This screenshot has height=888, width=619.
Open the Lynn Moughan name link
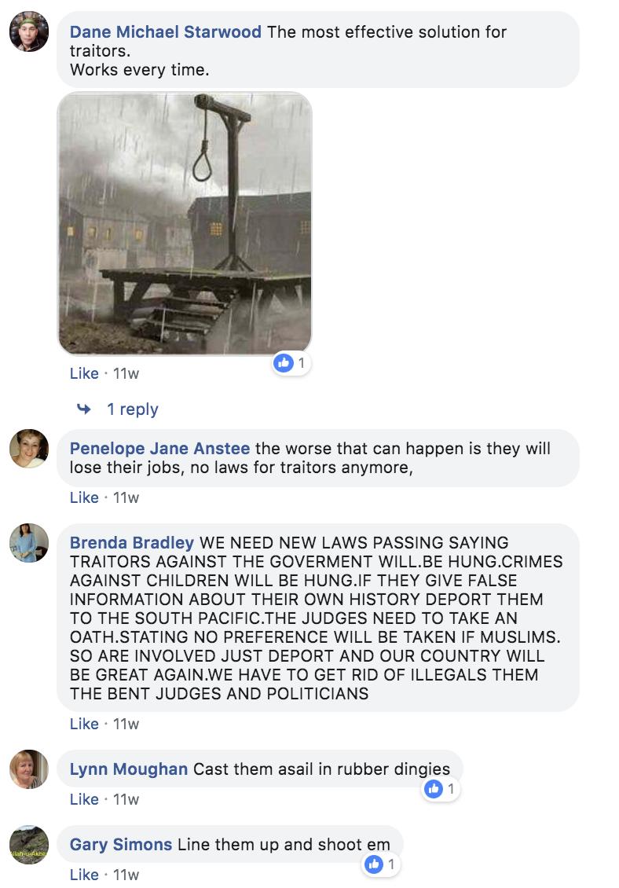pos(129,769)
